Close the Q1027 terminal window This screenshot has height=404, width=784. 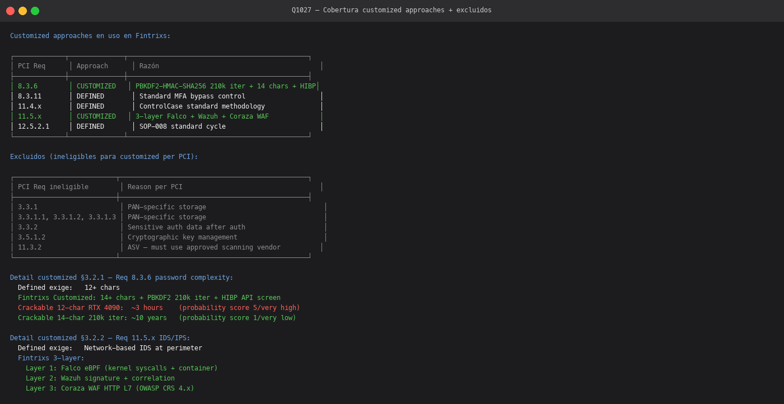coord(10,11)
